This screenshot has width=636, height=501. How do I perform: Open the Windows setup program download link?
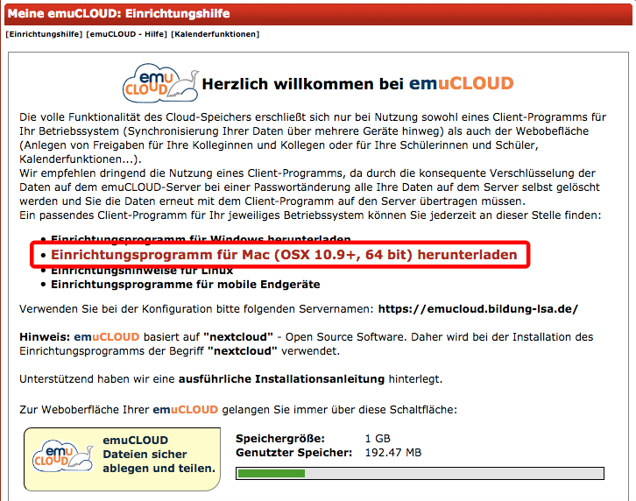201,239
